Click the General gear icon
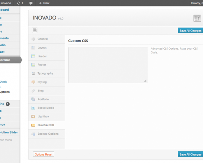Screen dimensions: 203x163 [x=33, y=39]
